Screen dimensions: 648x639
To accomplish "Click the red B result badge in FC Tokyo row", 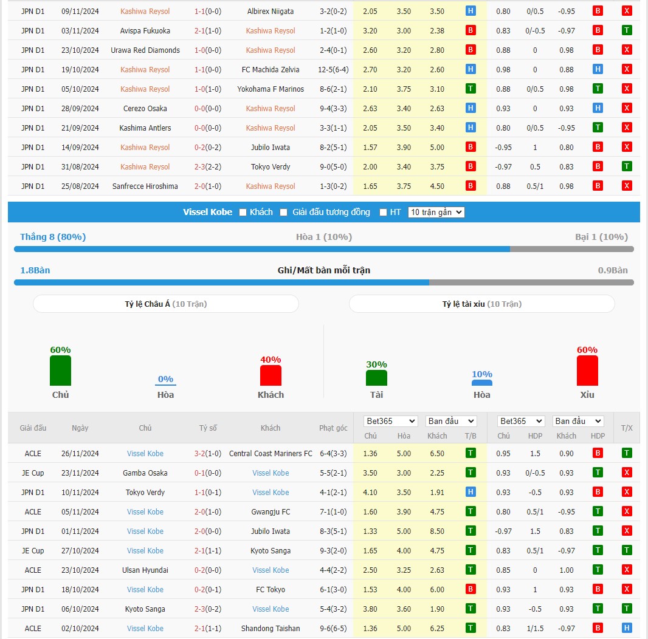I will pyautogui.click(x=470, y=589).
